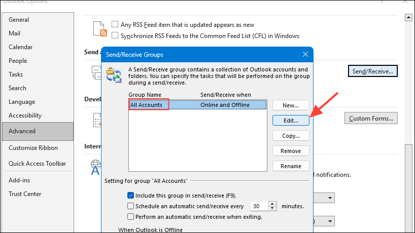Viewport: 415px width, 233px height.
Task: Open Custom Forms... in Outlook Options
Action: click(x=371, y=118)
